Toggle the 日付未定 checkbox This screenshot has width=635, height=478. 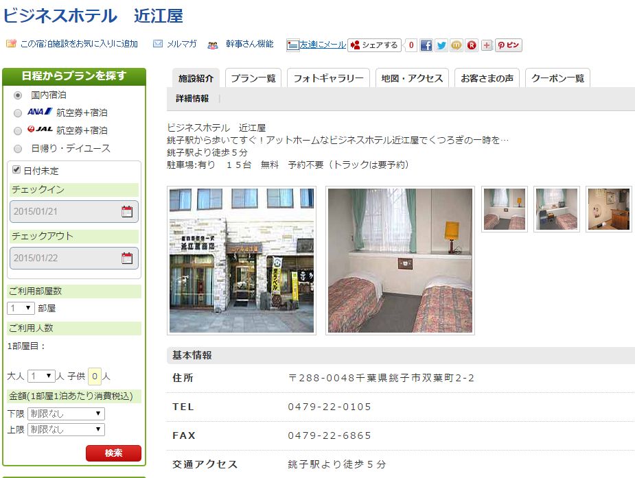click(17, 170)
